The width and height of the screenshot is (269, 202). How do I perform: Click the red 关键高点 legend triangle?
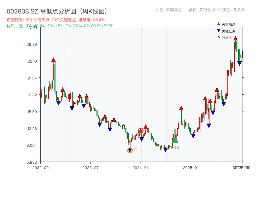point(219,24)
